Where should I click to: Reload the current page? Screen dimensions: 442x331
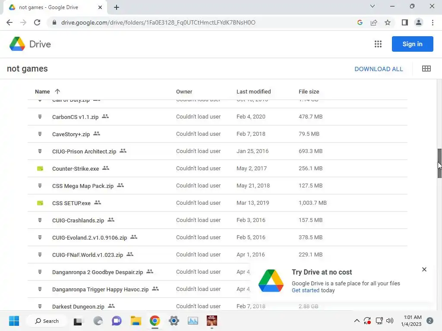click(37, 22)
